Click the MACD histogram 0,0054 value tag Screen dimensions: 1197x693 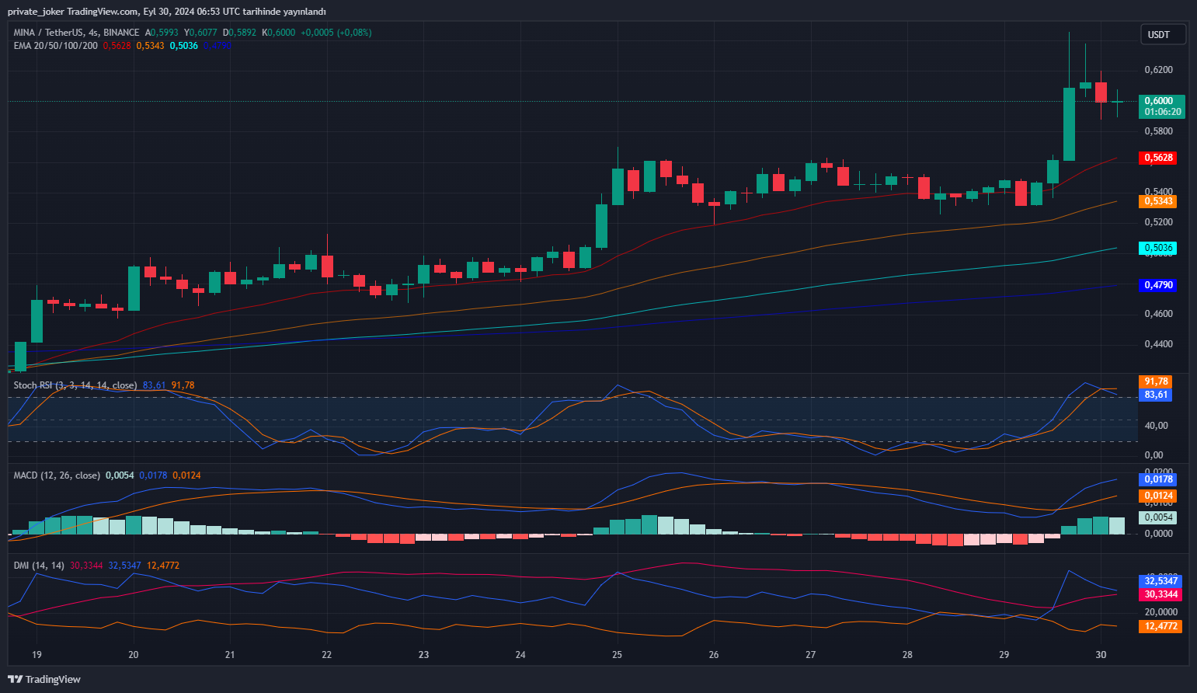click(x=1157, y=517)
